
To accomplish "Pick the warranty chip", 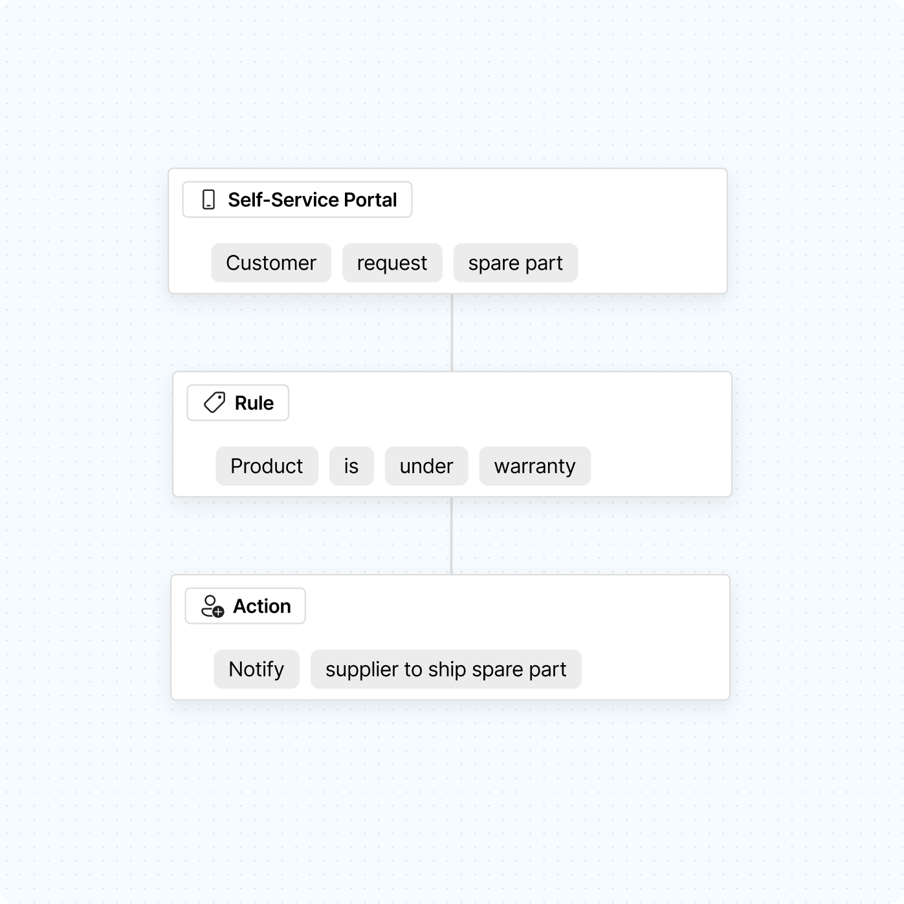I will 535,466.
